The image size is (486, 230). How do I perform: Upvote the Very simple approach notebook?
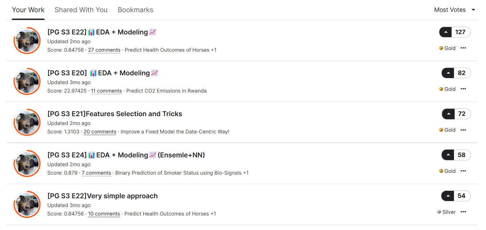pos(448,196)
